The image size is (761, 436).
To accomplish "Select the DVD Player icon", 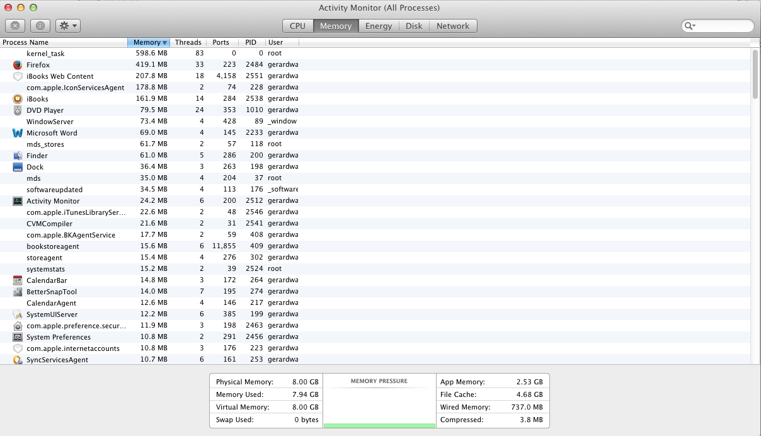I will [x=18, y=110].
